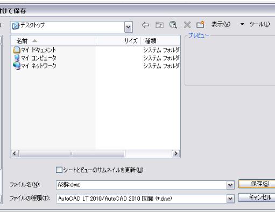Select the マイ コンピュータ icon
This screenshot has width=275, height=212.
pyautogui.click(x=16, y=58)
